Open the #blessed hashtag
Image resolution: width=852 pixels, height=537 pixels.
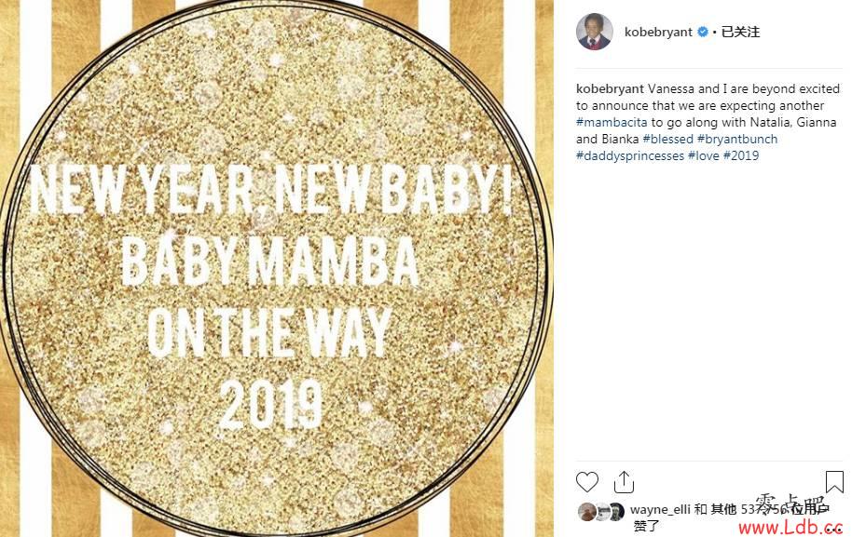(667, 140)
